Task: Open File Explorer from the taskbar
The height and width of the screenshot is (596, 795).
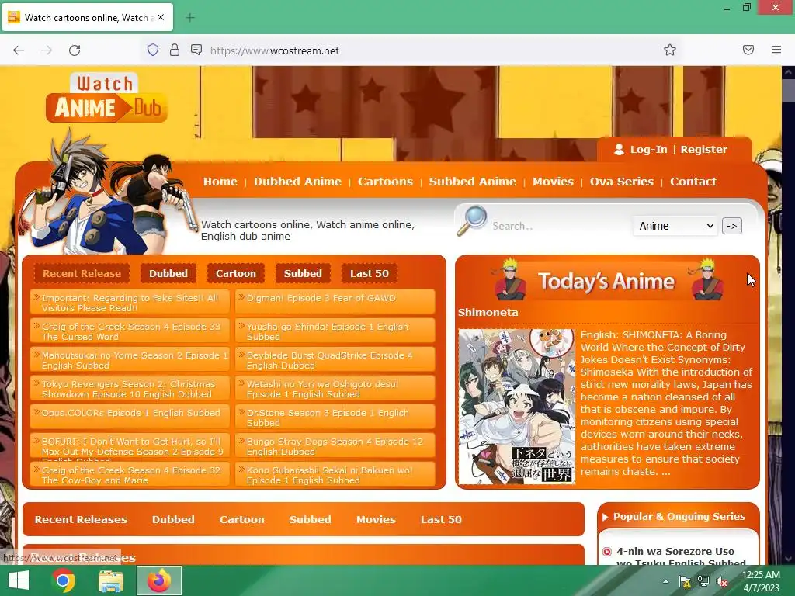Action: point(110,580)
